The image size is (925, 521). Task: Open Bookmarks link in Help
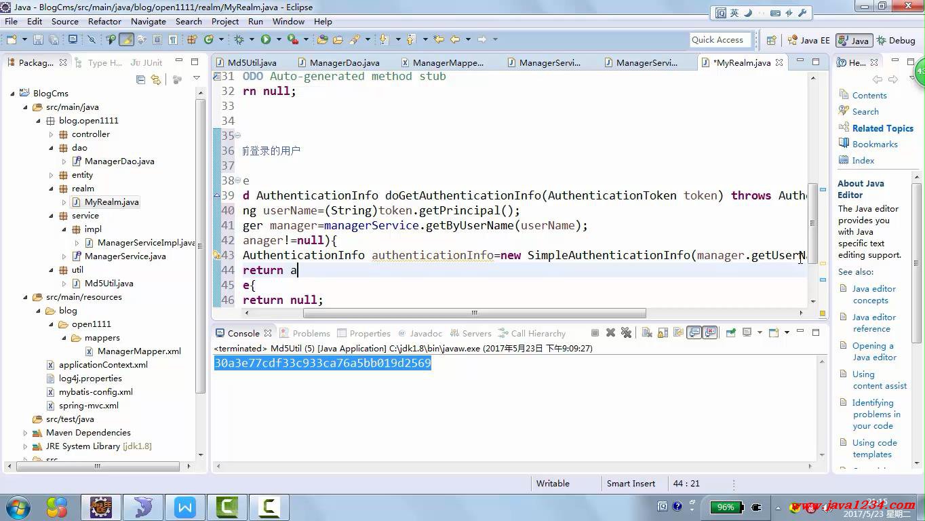(x=875, y=144)
